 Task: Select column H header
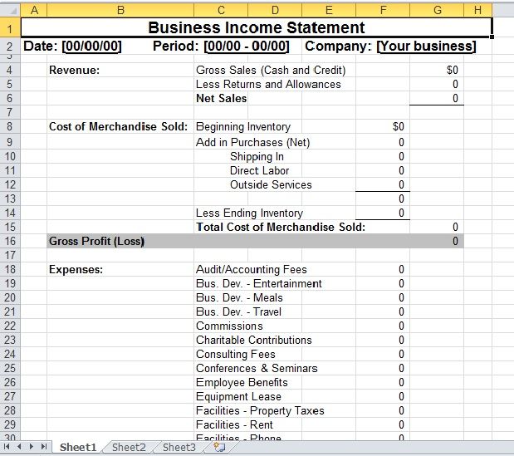tap(478, 10)
